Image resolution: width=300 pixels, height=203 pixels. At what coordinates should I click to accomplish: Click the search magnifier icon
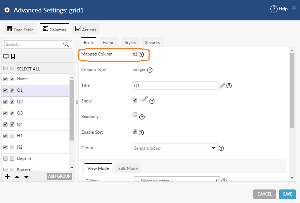pyautogui.click(x=66, y=44)
